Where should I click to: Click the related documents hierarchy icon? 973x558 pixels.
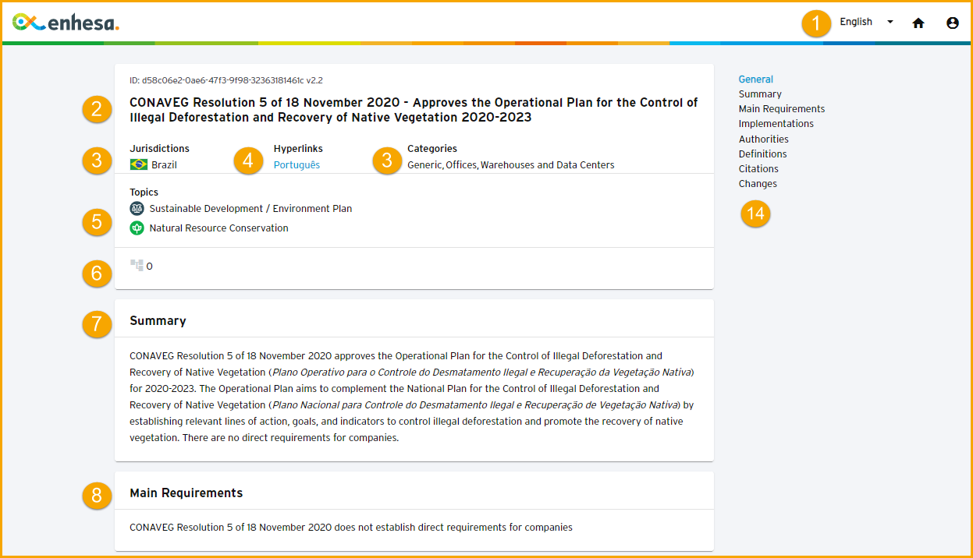(137, 266)
